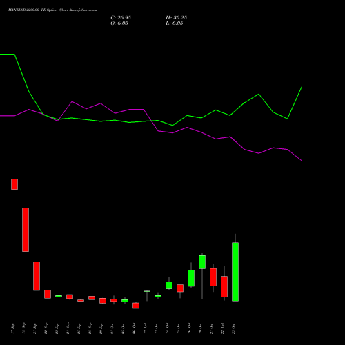Viewport: 345px width, 345px height.
Task: Click the close value C: 26.95
Action: [121, 18]
